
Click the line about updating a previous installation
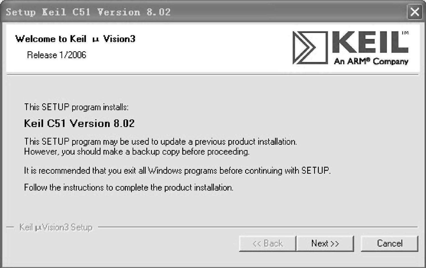coord(160,142)
